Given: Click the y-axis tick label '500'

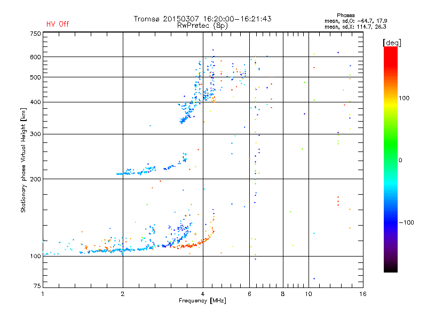Looking at the screenshot, I should [x=35, y=77].
